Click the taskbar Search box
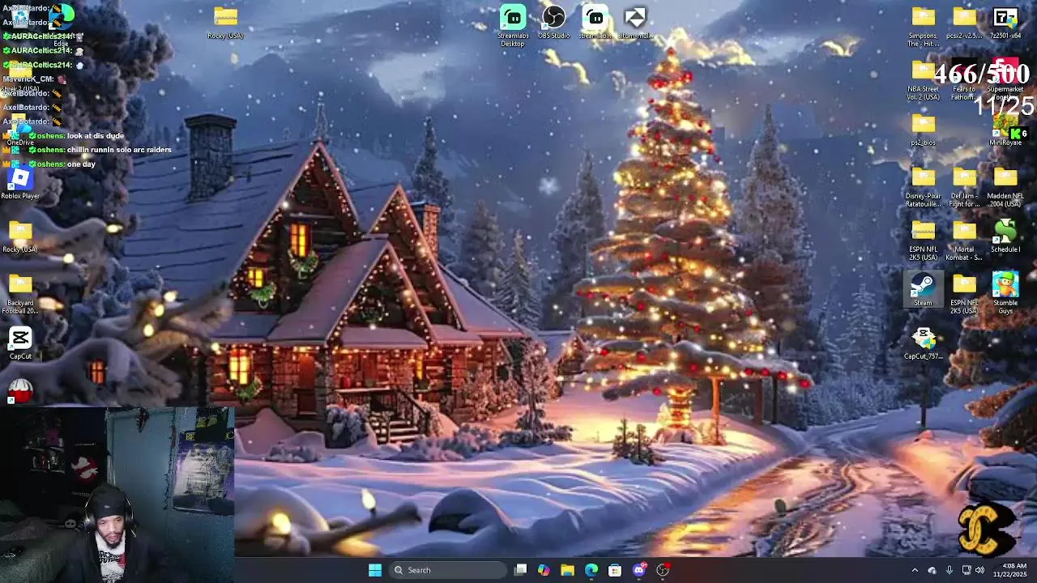Image resolution: width=1037 pixels, height=583 pixels. tap(448, 570)
